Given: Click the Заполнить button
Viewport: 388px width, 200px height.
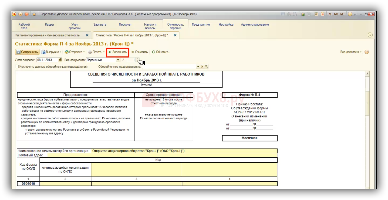Looking at the screenshot, I should click(x=117, y=52).
